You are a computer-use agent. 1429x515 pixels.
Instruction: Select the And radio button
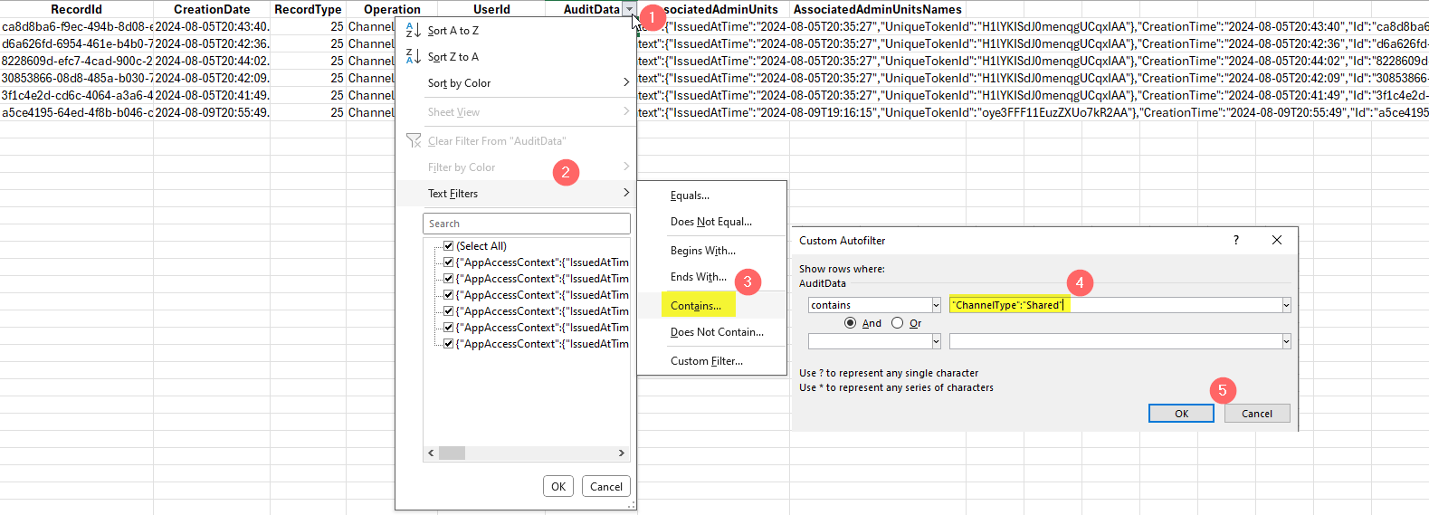tap(850, 323)
